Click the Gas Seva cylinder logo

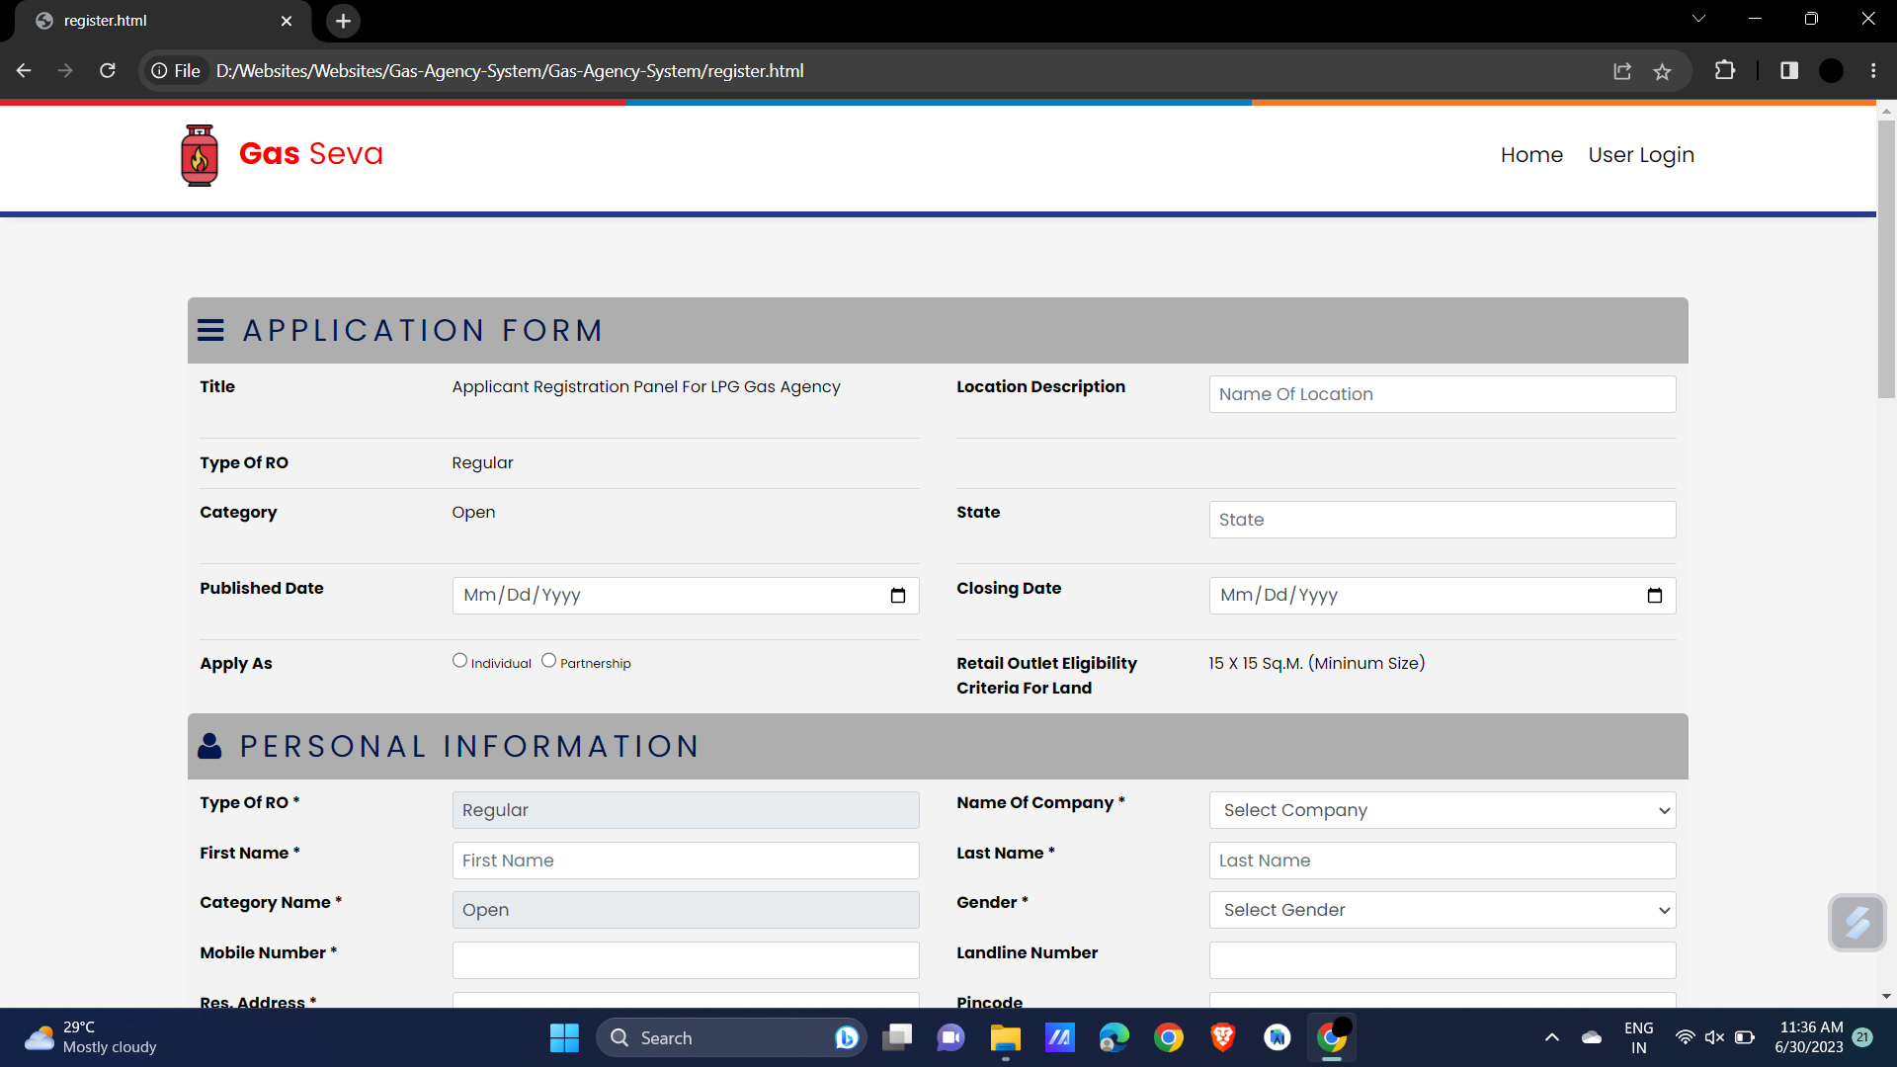tap(200, 155)
